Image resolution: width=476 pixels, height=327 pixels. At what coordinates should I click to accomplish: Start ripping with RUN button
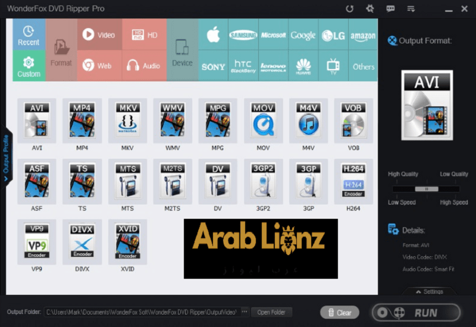coord(416,313)
